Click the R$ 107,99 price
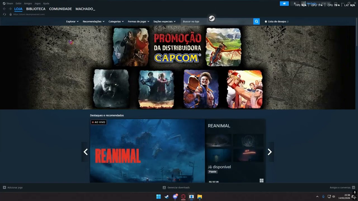 point(214,182)
